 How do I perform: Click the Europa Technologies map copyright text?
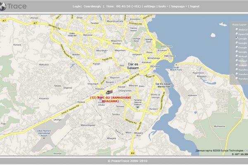[220, 151]
